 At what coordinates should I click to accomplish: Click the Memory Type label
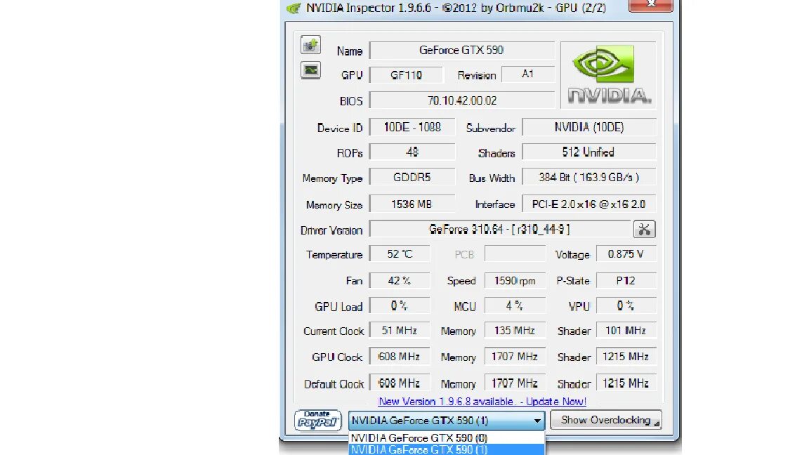pyautogui.click(x=332, y=178)
